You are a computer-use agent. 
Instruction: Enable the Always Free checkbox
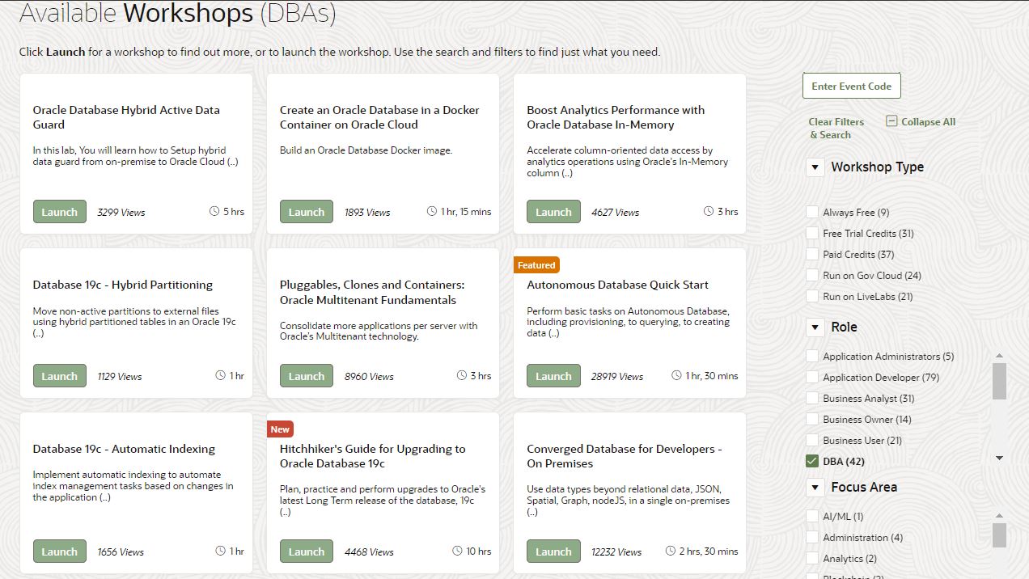[812, 212]
